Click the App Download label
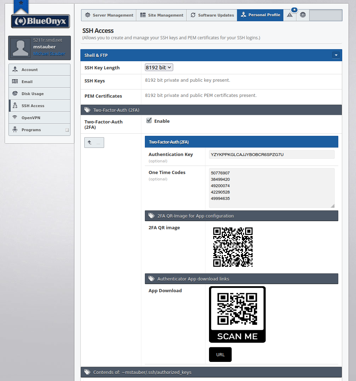The height and width of the screenshot is (381, 356). (165, 290)
